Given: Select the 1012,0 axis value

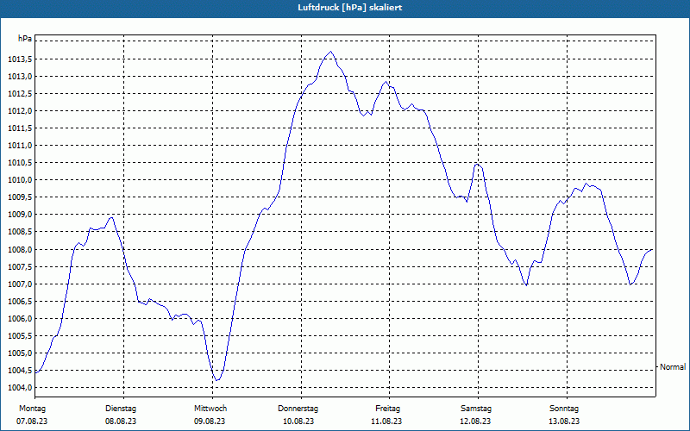Looking at the screenshot, I should tap(20, 111).
